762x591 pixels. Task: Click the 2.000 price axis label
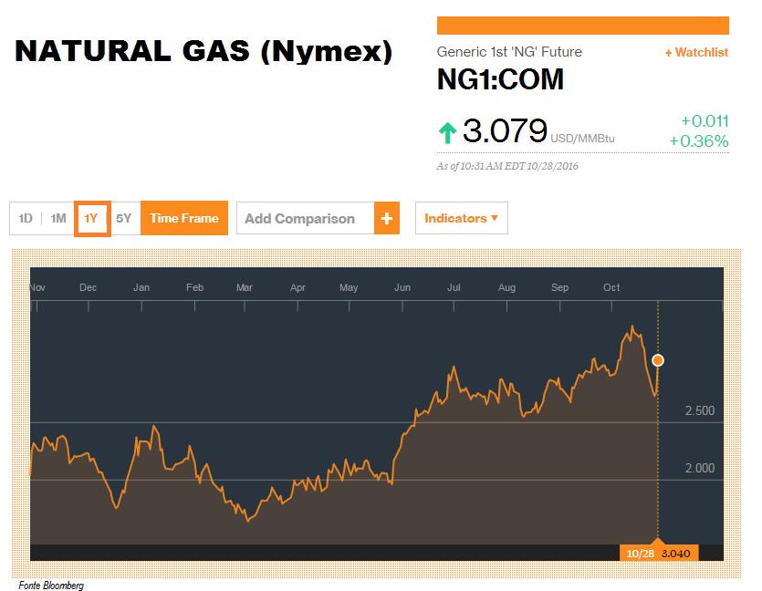tap(700, 468)
